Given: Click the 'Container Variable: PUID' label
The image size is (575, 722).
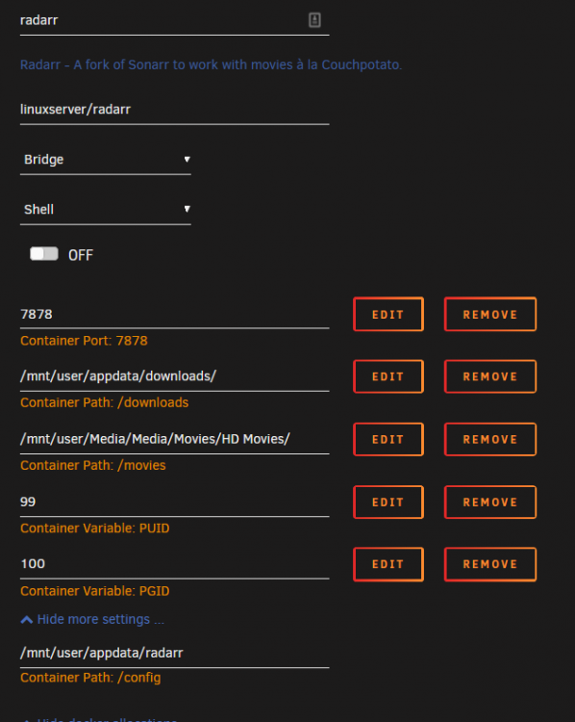Looking at the screenshot, I should (x=95, y=529).
